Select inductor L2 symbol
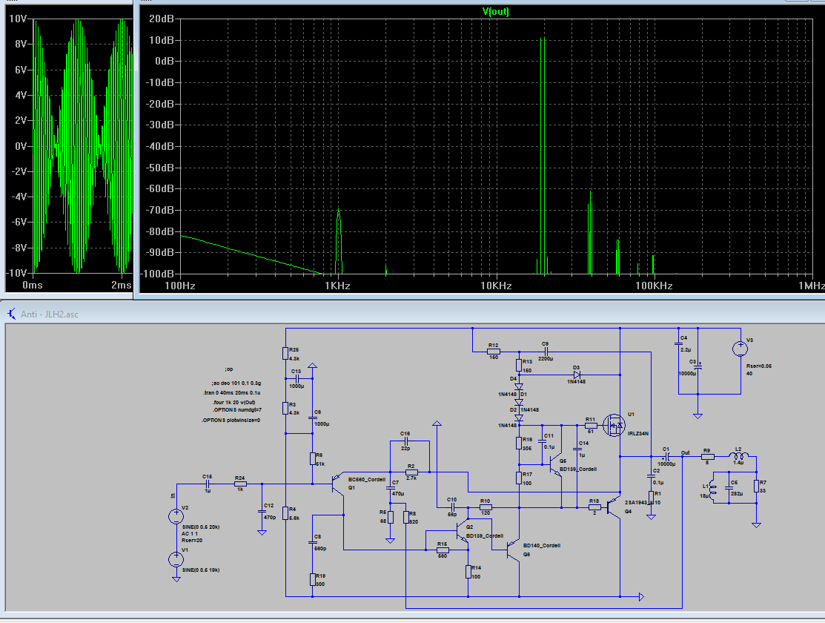The width and height of the screenshot is (825, 623). (739, 456)
